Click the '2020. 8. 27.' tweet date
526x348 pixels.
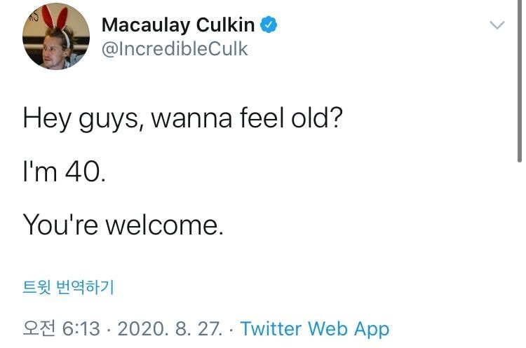174,328
